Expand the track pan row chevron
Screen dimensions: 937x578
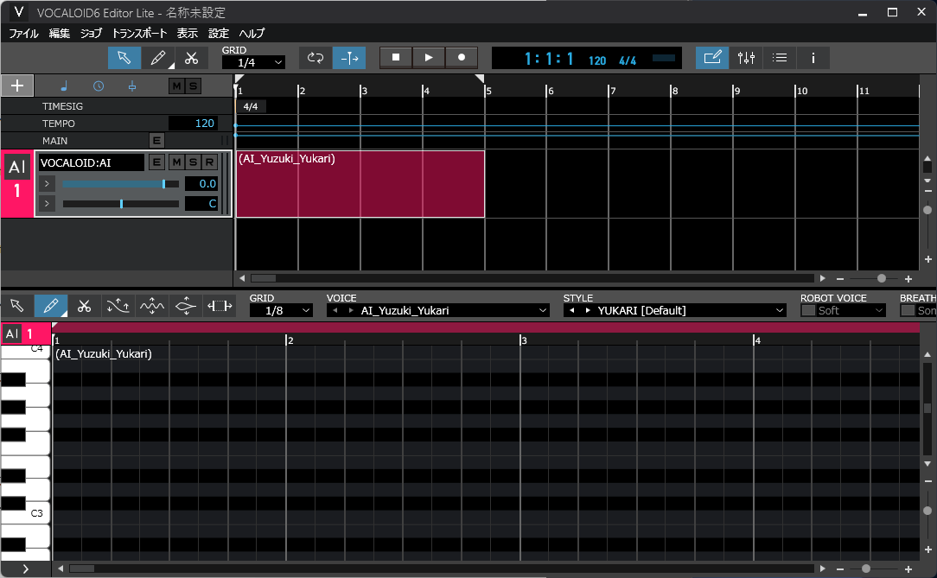47,204
